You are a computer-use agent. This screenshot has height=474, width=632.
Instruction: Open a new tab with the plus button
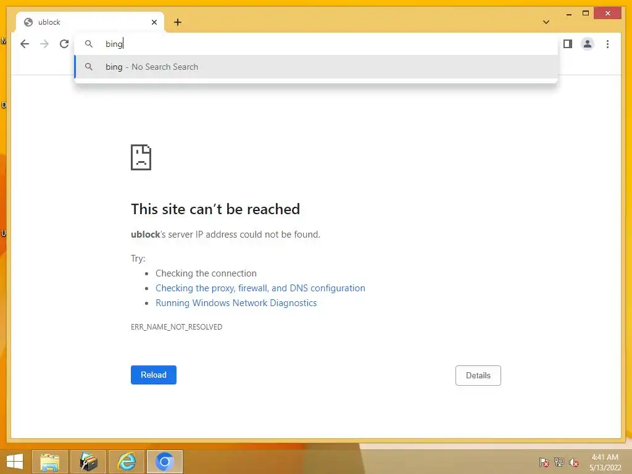178,22
